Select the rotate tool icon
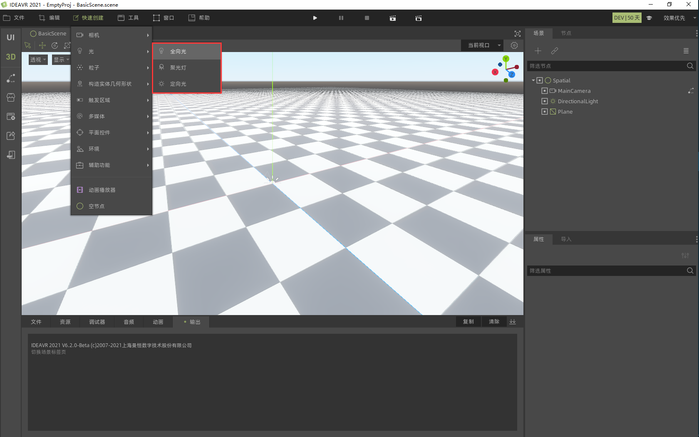Image resolution: width=699 pixels, height=437 pixels. 55,45
